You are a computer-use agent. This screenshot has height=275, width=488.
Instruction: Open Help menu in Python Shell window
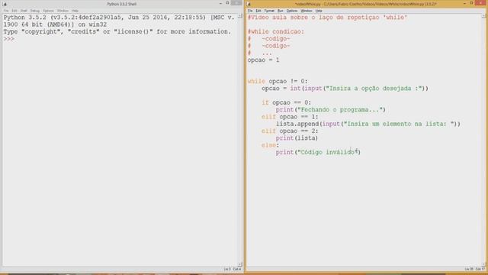(x=75, y=11)
